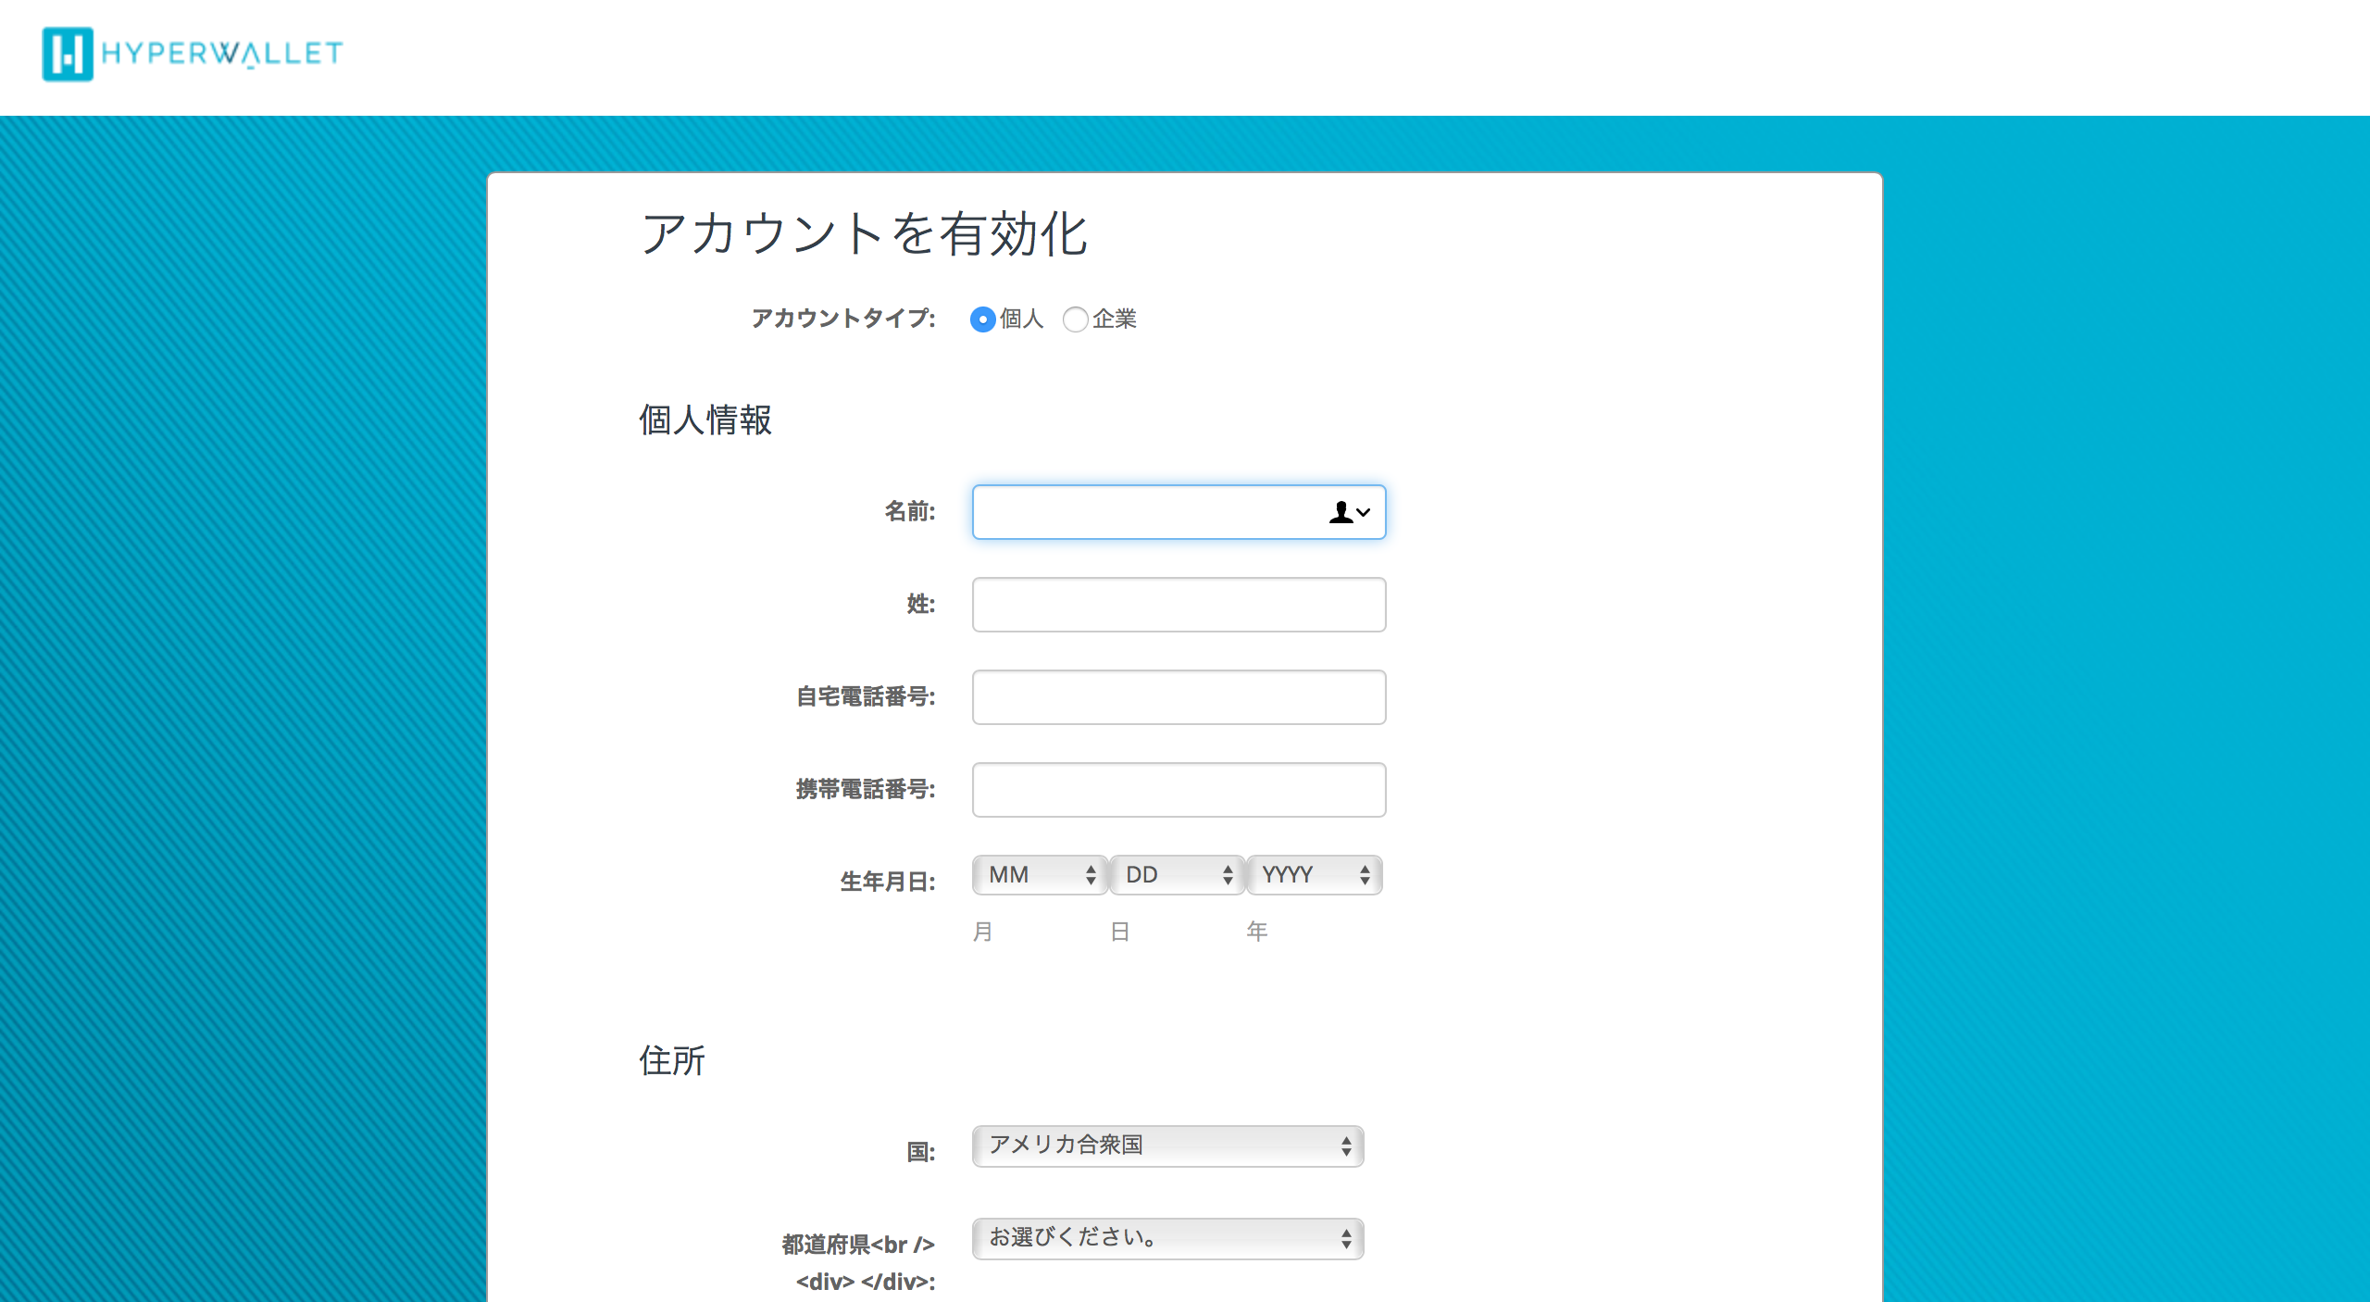Click the 日 caption under day dropdown
Image resolution: width=2370 pixels, height=1302 pixels.
pos(1120,932)
